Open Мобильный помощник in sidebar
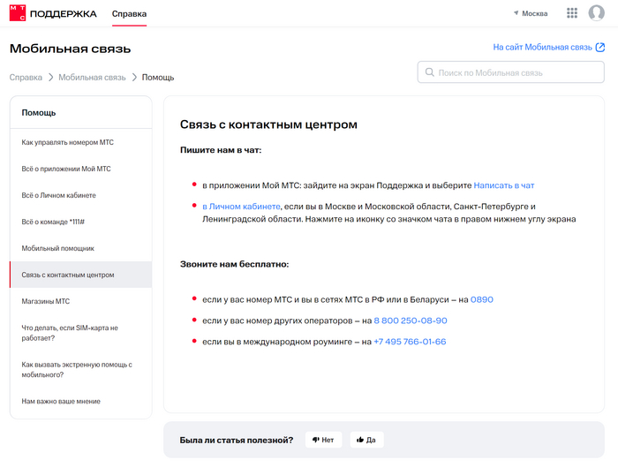This screenshot has width=618, height=475. (x=58, y=248)
